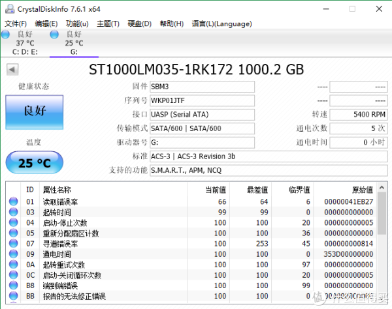This screenshot has width=392, height=309.
Task: Open the 帮助(H) menu
Action: pos(172,24)
